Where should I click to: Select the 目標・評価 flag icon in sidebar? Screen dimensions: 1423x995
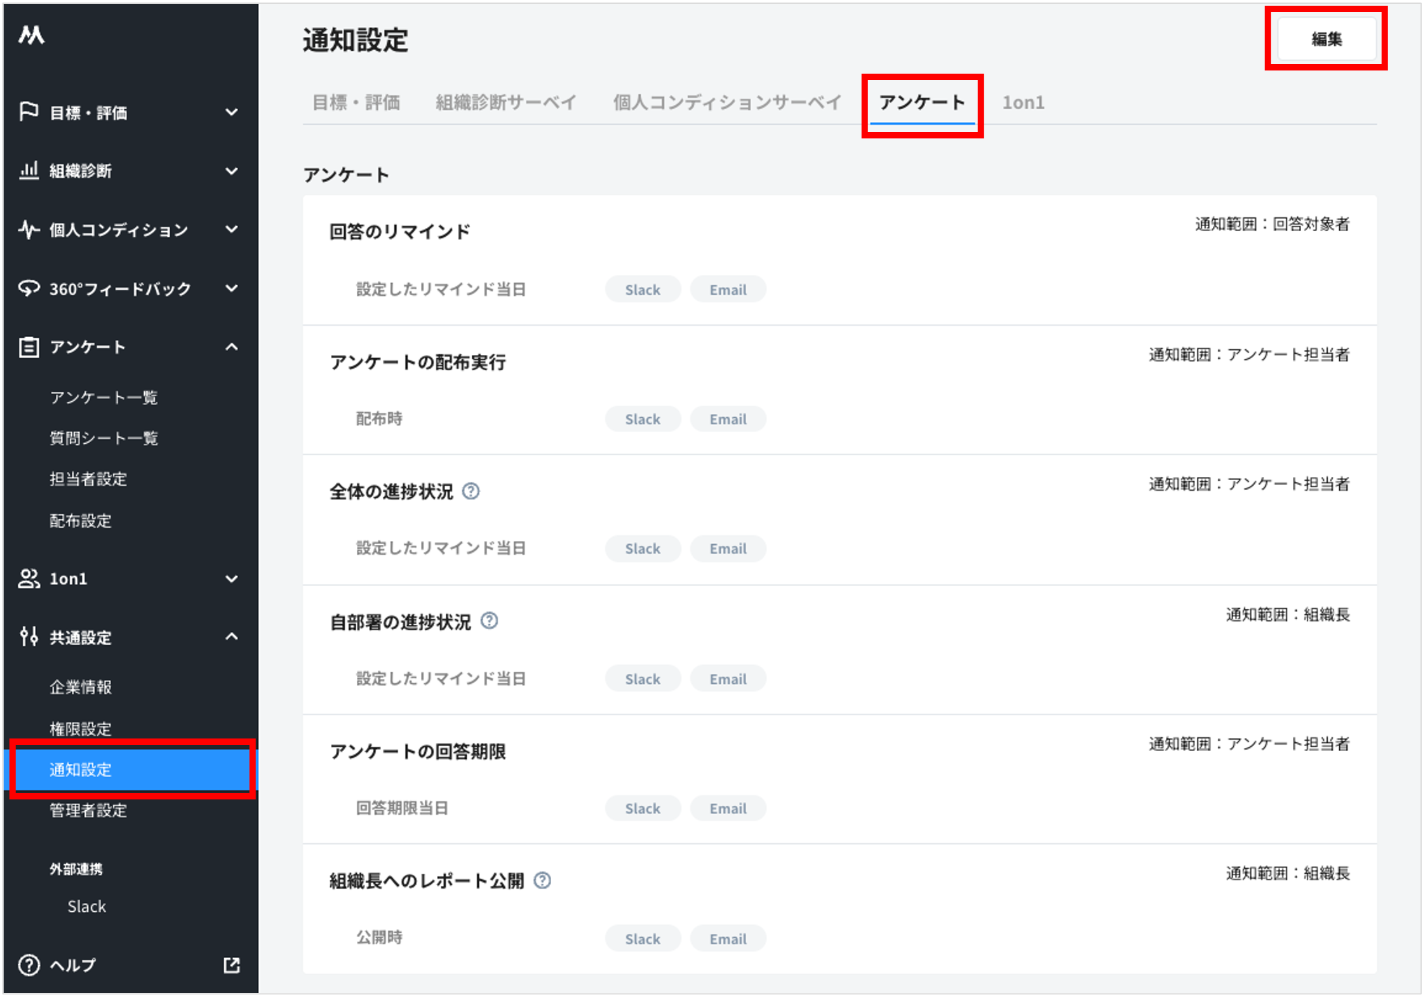[29, 112]
